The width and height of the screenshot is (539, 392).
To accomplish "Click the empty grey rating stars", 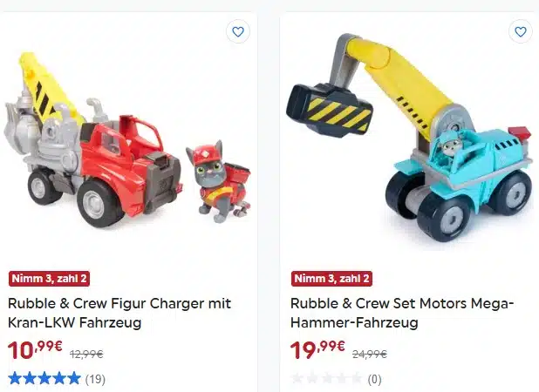I will 327,379.
